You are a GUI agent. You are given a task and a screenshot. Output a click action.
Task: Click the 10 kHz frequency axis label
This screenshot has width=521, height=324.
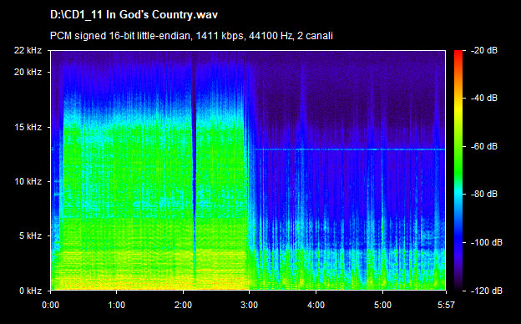(28, 181)
